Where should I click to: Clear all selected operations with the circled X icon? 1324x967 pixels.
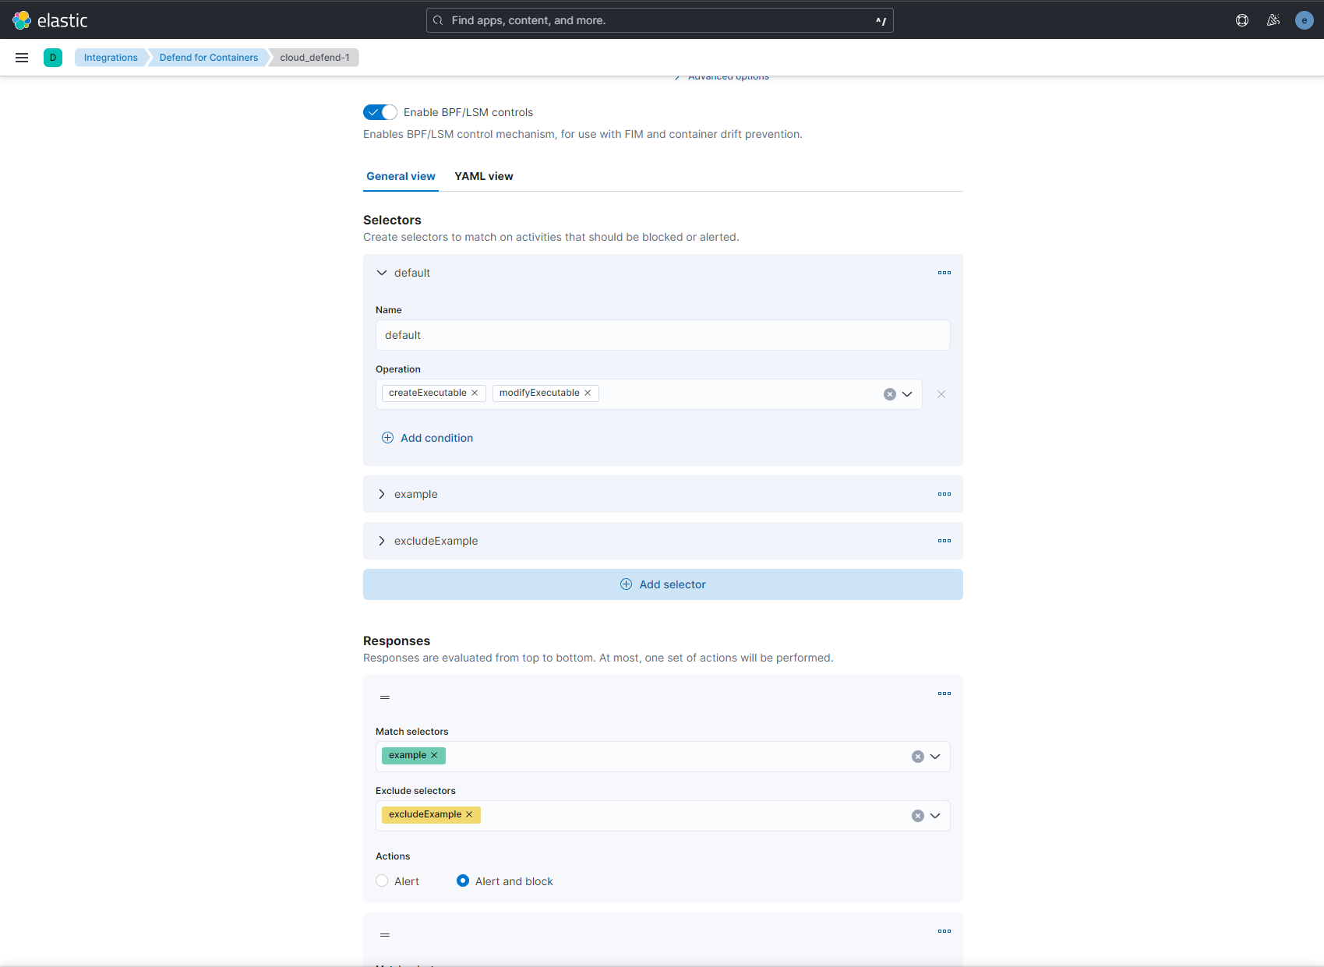tap(889, 394)
